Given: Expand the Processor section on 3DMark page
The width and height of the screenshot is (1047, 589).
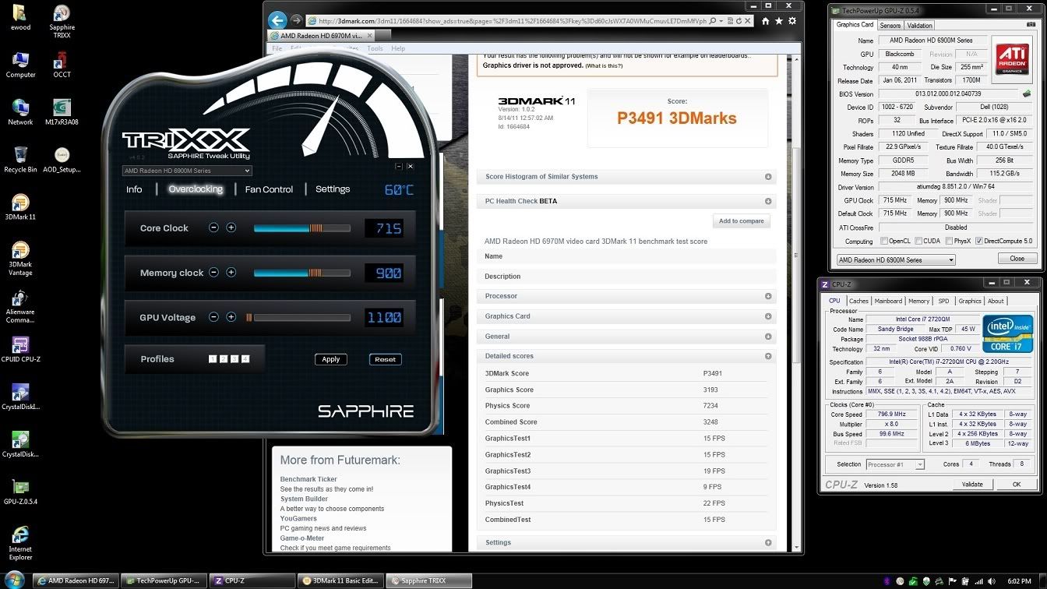Looking at the screenshot, I should 768,296.
